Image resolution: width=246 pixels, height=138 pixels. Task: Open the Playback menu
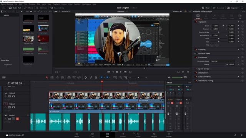click(x=56, y=4)
